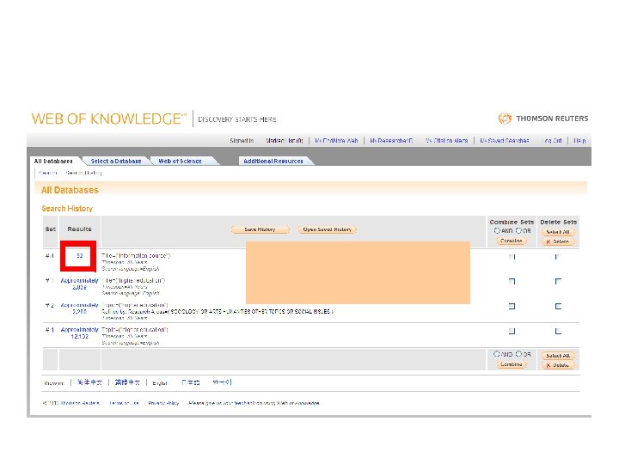
Task: Open the Additional Resources tab
Action: pyautogui.click(x=273, y=161)
